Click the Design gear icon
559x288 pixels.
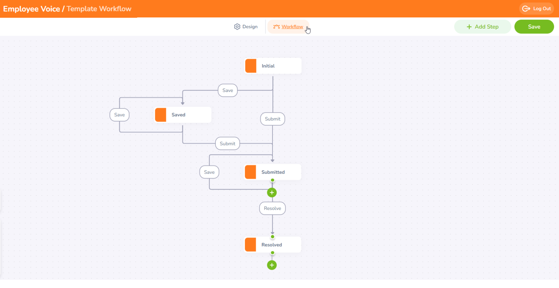click(237, 27)
